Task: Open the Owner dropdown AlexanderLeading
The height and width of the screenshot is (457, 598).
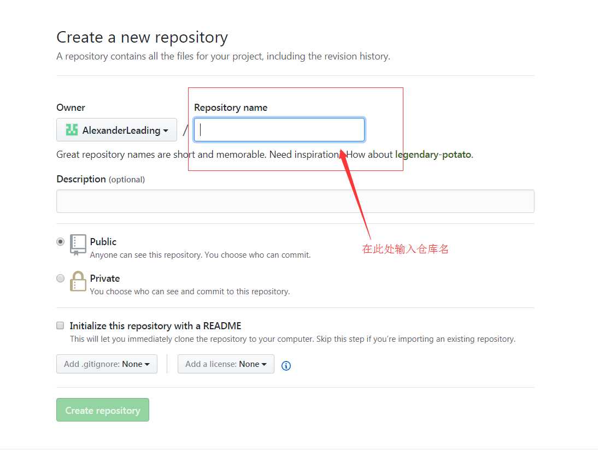Action: pos(116,130)
